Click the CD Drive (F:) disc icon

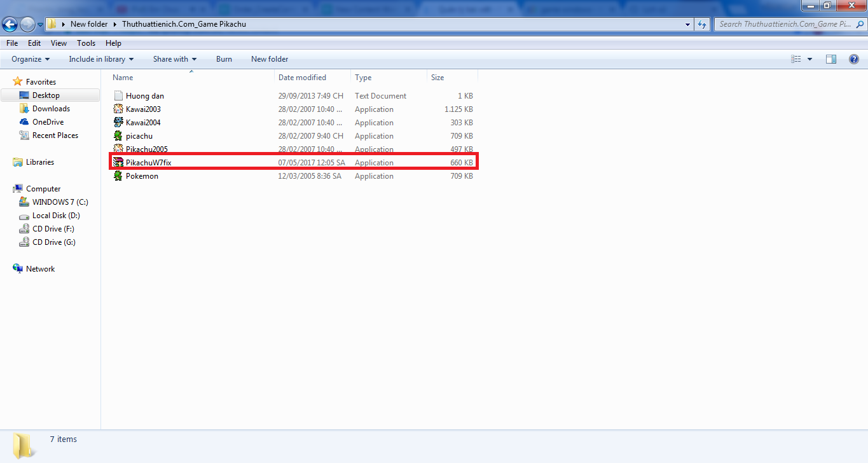(x=24, y=229)
